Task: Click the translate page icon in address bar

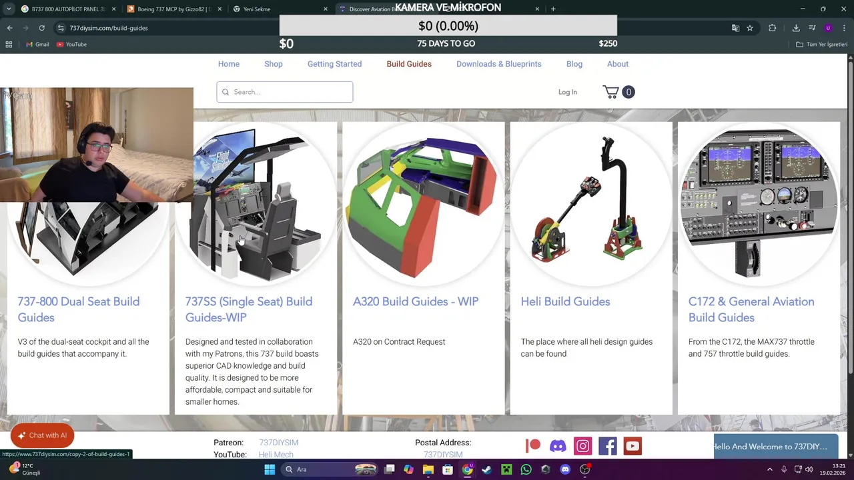Action: click(x=735, y=28)
